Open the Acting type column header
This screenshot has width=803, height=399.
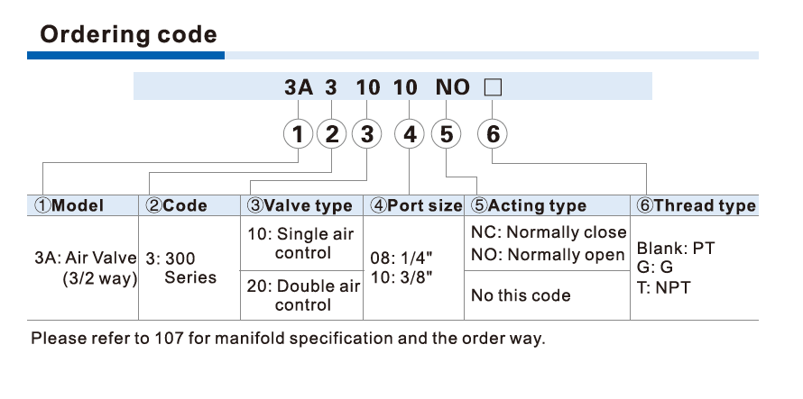[x=529, y=205]
